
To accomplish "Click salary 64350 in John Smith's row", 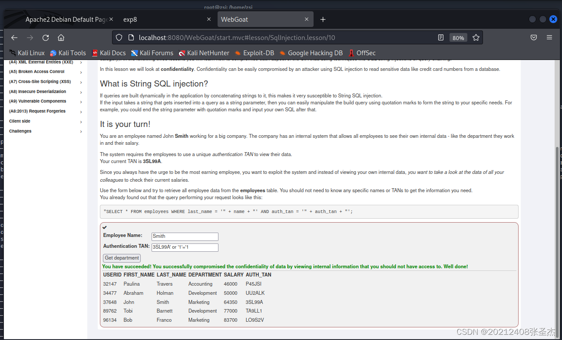I will point(231,302).
